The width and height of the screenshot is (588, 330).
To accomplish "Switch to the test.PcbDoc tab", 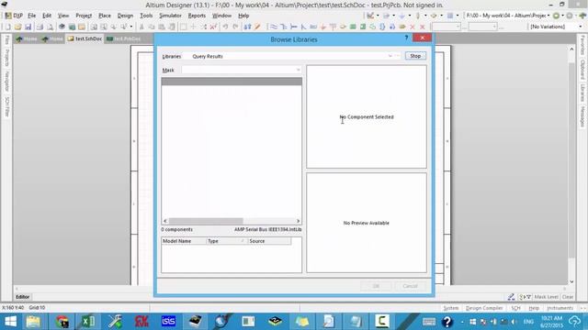I will (124, 38).
